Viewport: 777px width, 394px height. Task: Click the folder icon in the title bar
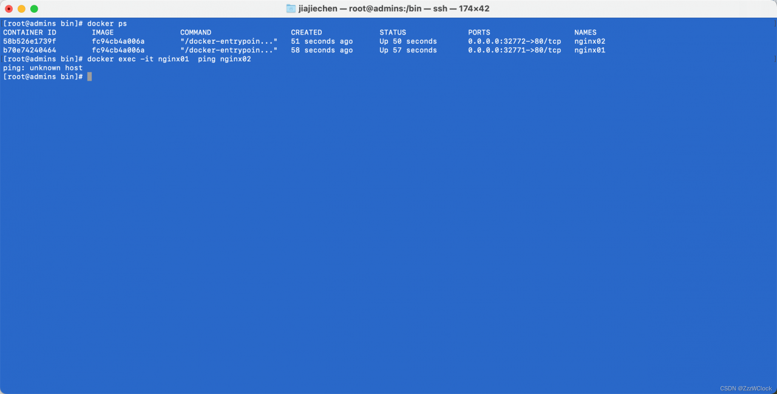coord(291,8)
